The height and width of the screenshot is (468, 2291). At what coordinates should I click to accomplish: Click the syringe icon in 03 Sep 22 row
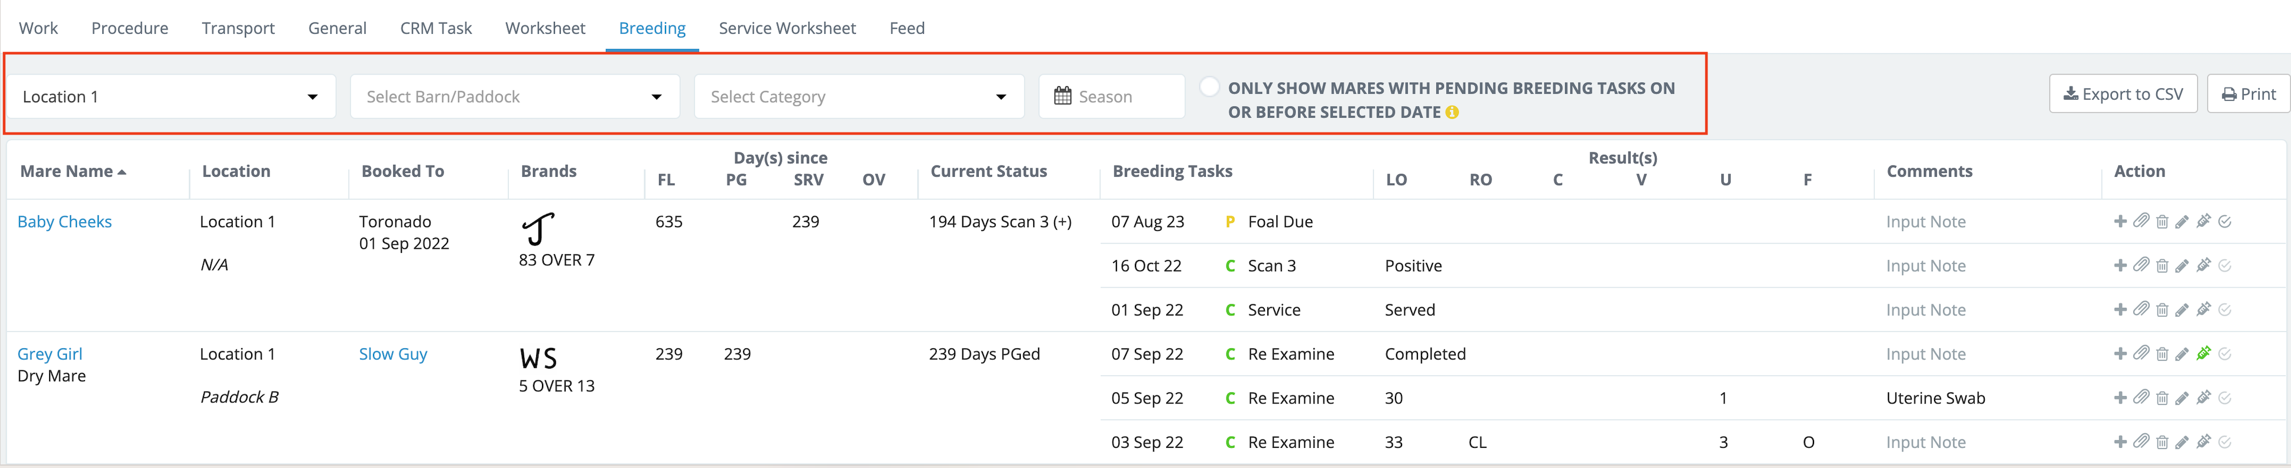coord(2203,442)
